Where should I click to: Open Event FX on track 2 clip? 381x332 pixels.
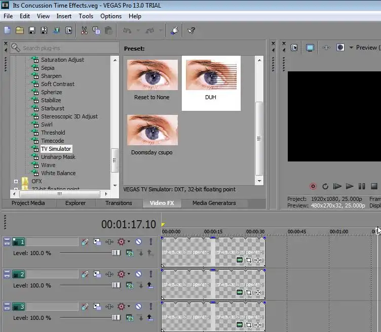(x=258, y=293)
